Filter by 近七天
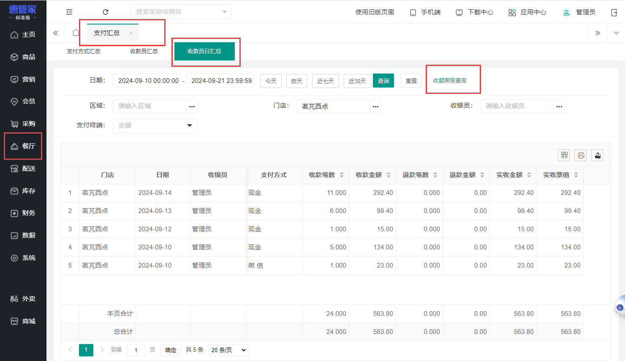The height and width of the screenshot is (361, 625). 326,81
